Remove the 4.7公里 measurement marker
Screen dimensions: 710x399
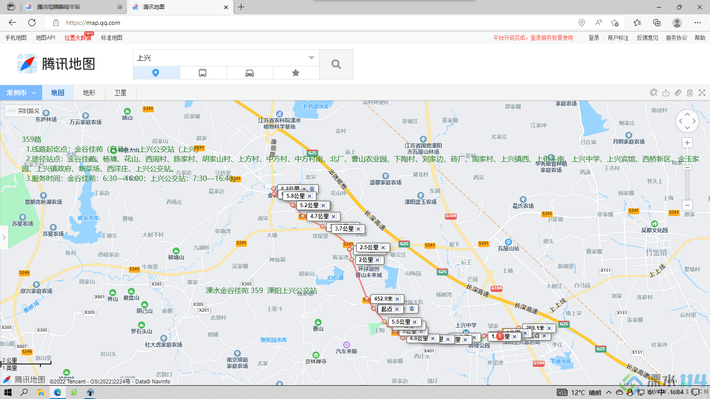333,216
